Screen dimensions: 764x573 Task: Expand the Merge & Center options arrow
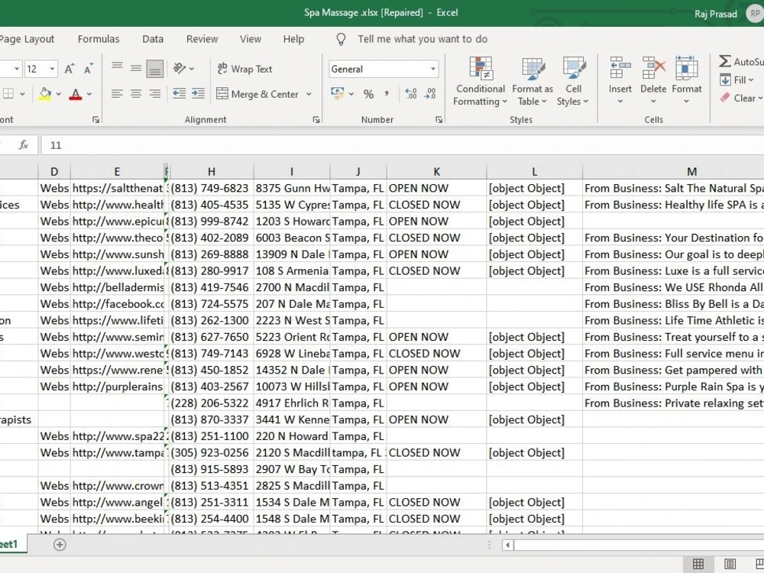tap(309, 93)
